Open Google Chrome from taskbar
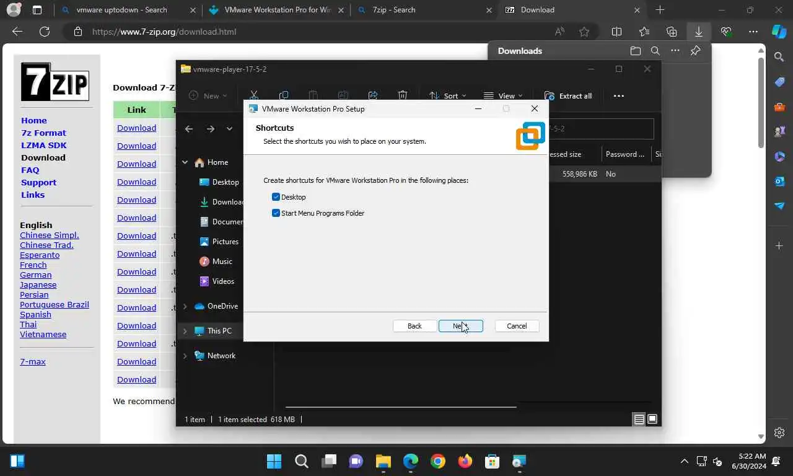This screenshot has height=476, width=793. [438, 461]
